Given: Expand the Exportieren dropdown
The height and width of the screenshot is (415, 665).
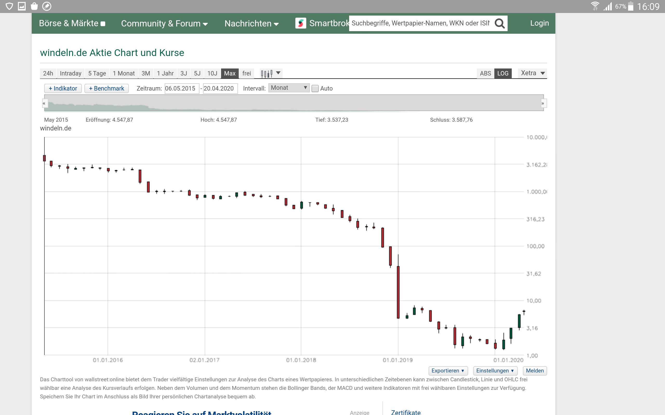Looking at the screenshot, I should 448,371.
